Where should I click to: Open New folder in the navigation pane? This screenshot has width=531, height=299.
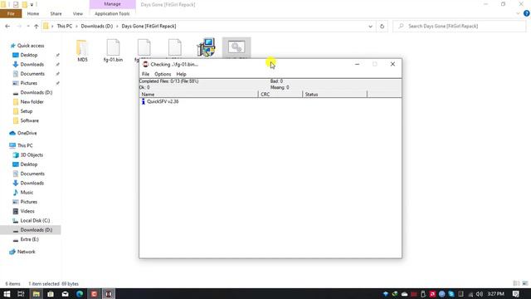click(32, 101)
